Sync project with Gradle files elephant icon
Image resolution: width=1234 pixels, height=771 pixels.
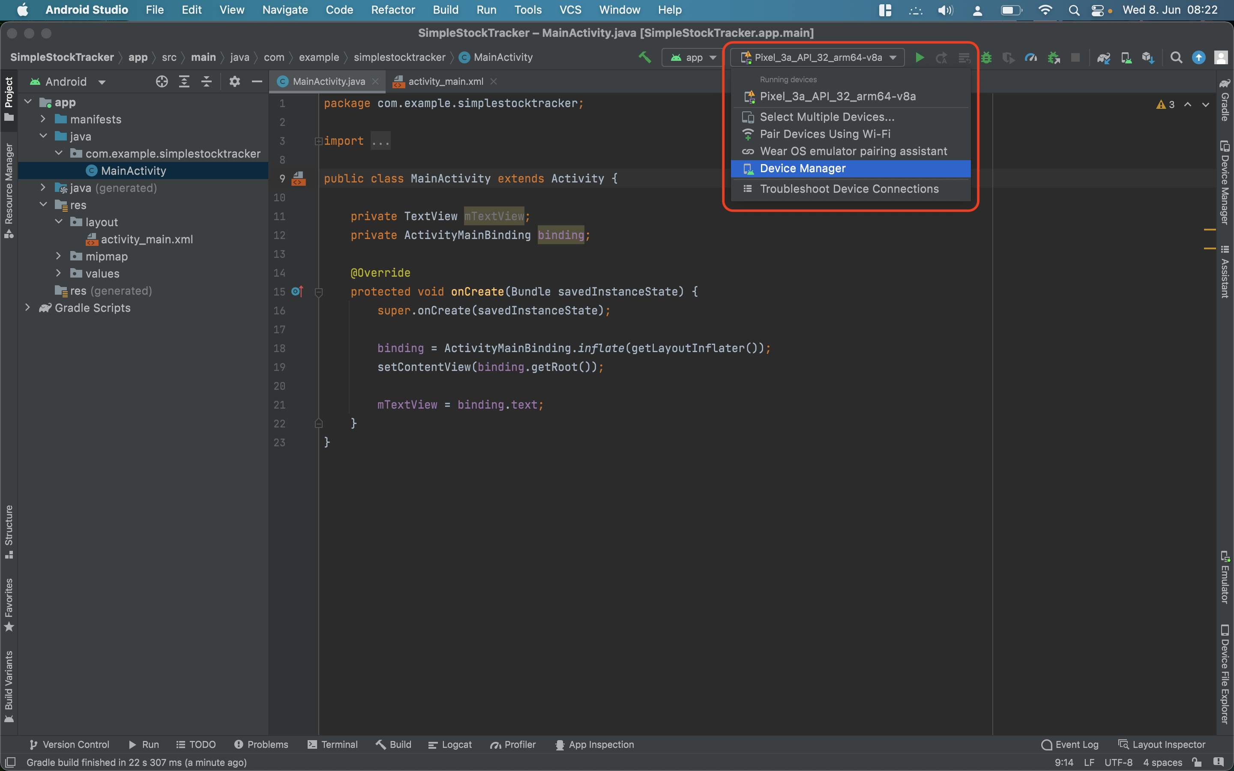coord(1103,58)
